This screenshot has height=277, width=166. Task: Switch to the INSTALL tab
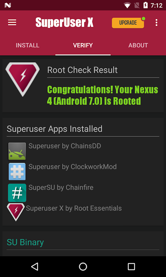28,45
